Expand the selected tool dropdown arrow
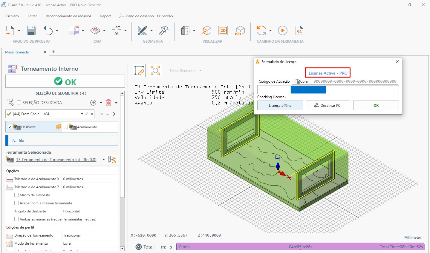This screenshot has height=253, width=430. point(104,160)
